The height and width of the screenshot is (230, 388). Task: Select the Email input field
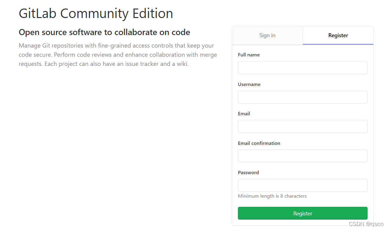tap(303, 126)
